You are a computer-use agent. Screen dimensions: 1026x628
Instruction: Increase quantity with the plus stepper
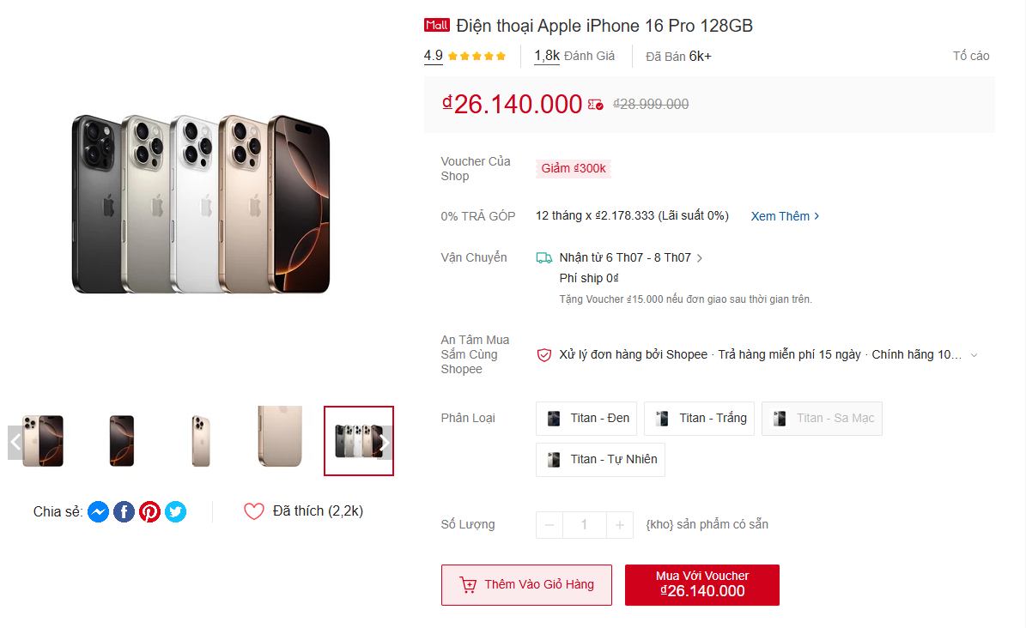[618, 524]
